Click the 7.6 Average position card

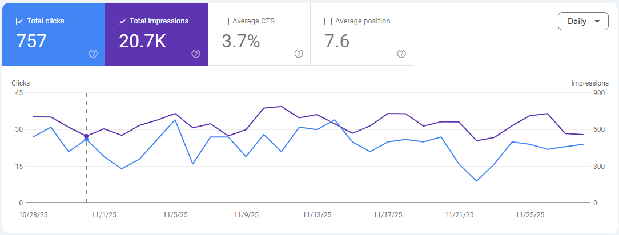pos(361,34)
